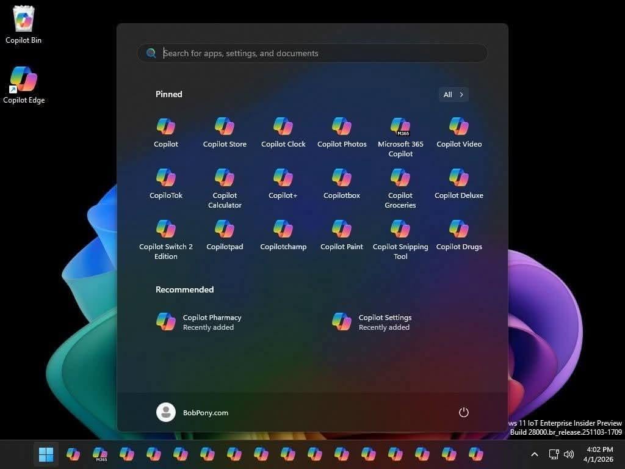
Task: Show hidden system tray icons chevron
Action: [x=535, y=454]
